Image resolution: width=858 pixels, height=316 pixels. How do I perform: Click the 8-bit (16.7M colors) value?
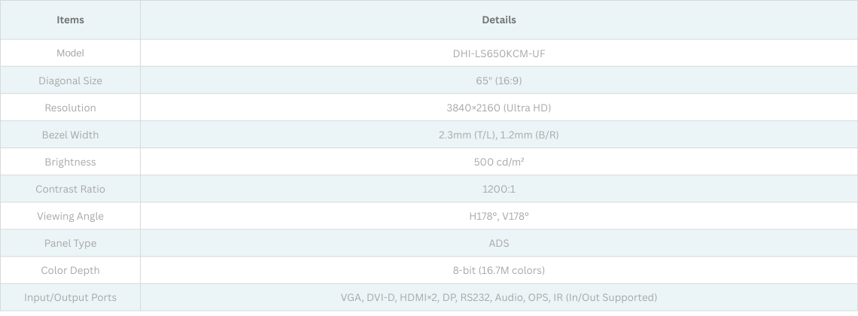click(498, 270)
